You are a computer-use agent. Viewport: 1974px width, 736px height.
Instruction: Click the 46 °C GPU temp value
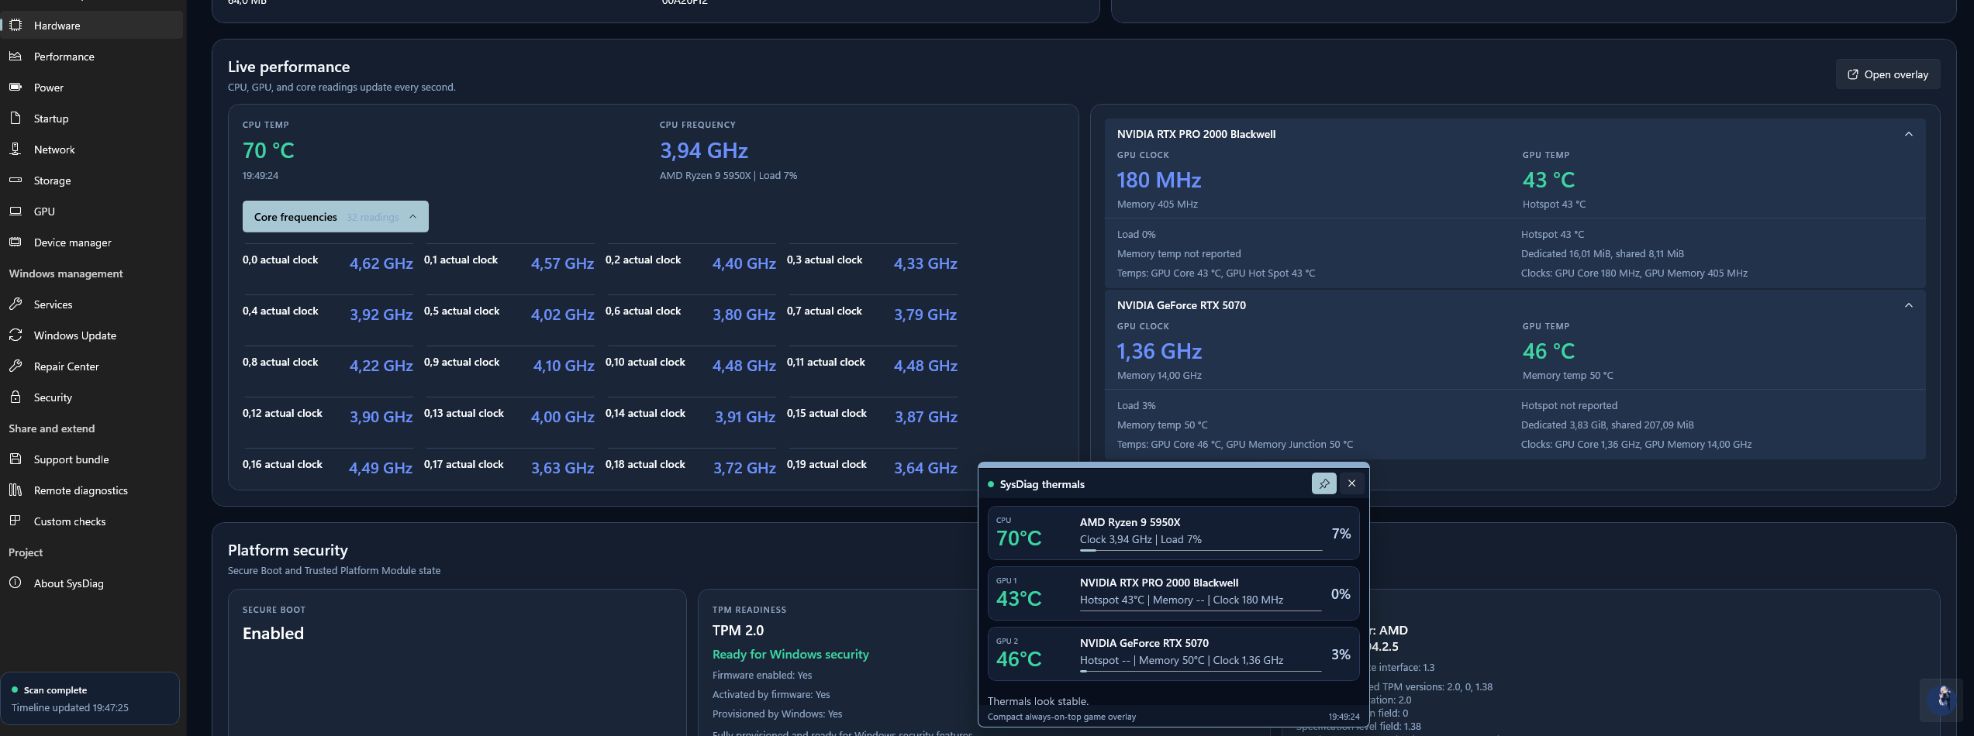1548,351
